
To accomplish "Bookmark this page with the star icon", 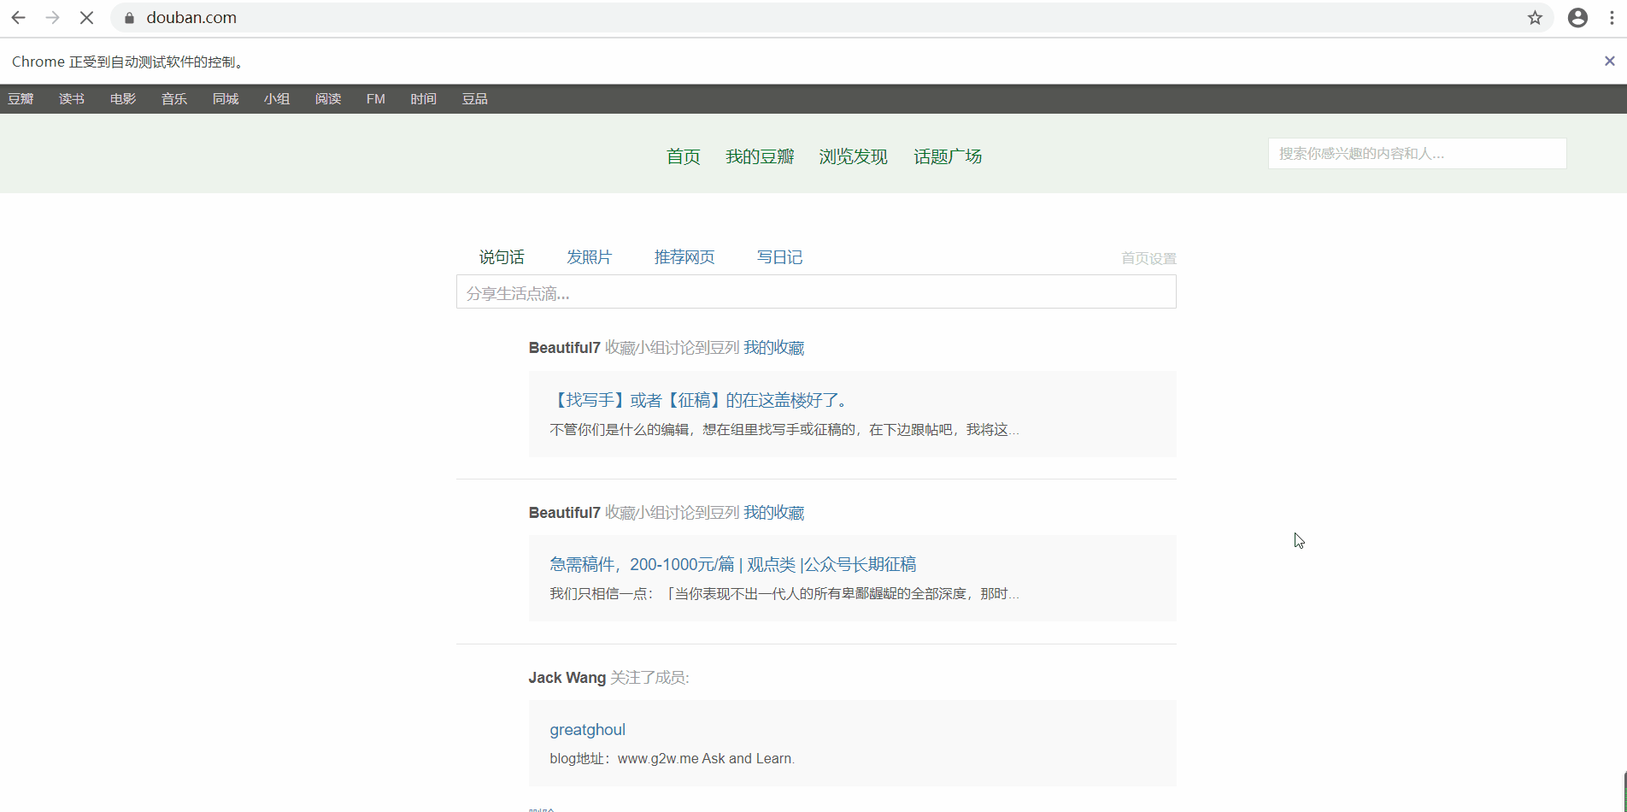I will [x=1535, y=18].
